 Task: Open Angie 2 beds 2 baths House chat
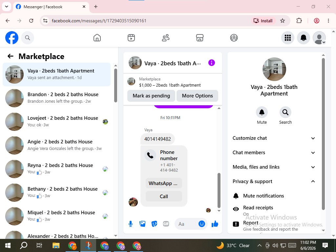tap(56, 145)
